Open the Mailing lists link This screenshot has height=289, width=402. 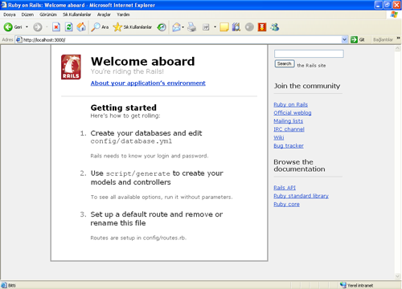[289, 121]
